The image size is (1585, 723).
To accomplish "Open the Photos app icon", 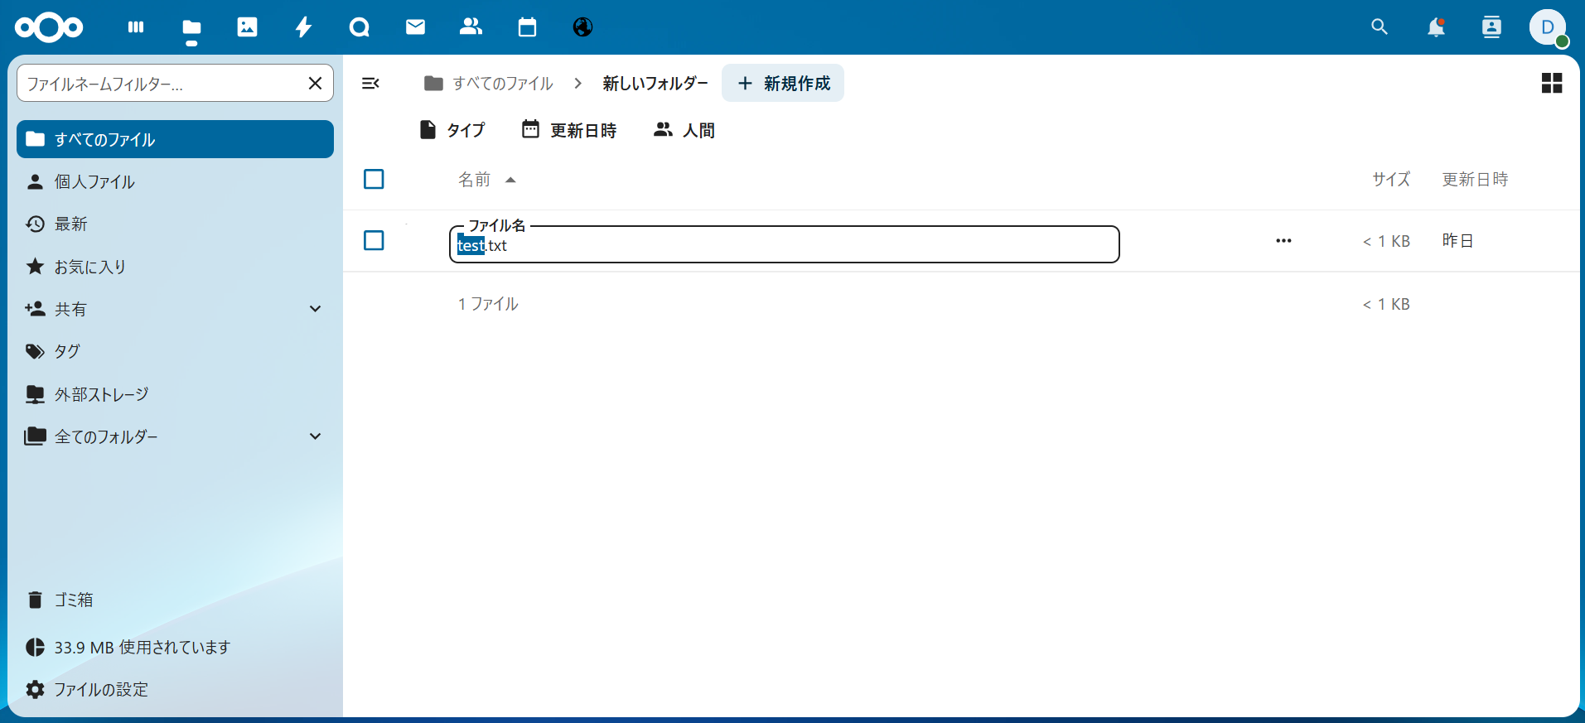I will (x=247, y=27).
